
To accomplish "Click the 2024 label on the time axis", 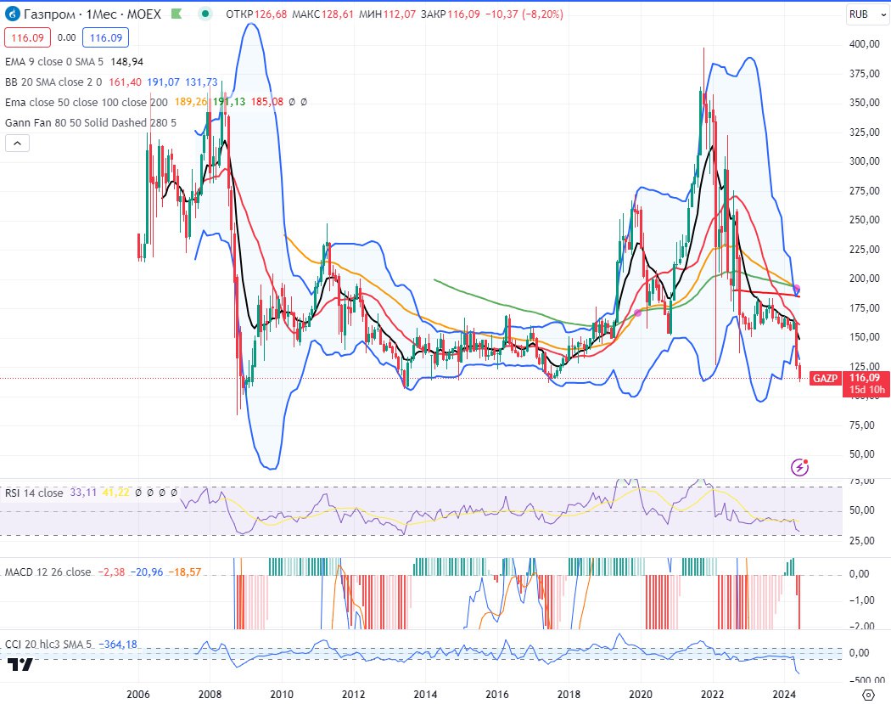I will [x=784, y=695].
